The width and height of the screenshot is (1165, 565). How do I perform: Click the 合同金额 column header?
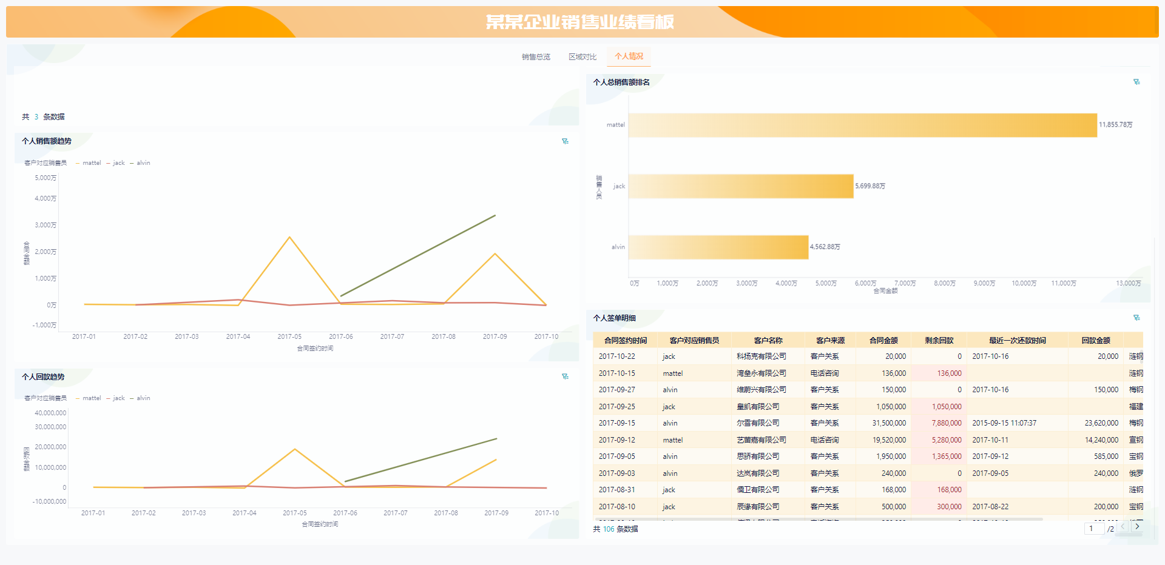tap(883, 341)
